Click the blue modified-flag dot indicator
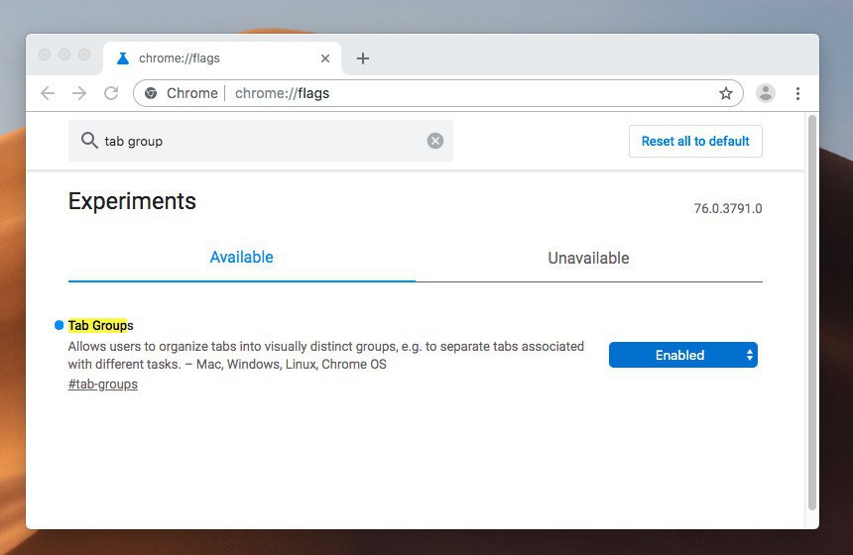The width and height of the screenshot is (853, 555). click(60, 325)
